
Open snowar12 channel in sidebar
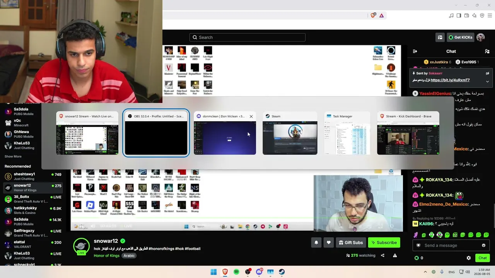pos(32,188)
